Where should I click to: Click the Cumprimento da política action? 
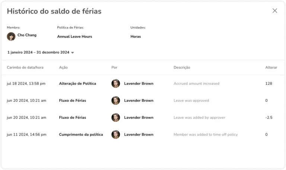[81, 135]
